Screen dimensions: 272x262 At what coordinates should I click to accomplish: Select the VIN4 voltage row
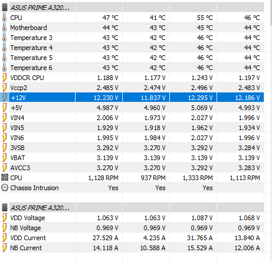click(132, 118)
